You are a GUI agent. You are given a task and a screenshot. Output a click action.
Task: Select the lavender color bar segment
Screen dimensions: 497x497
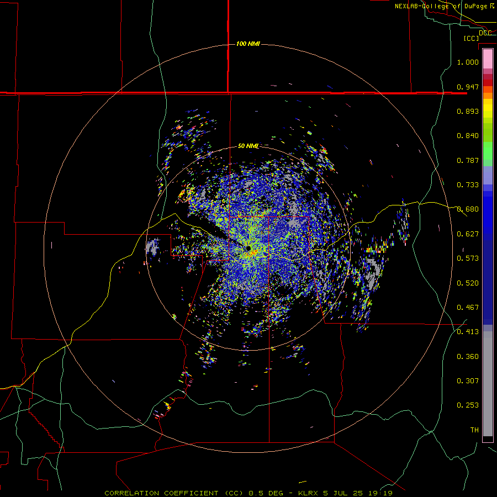(488, 175)
